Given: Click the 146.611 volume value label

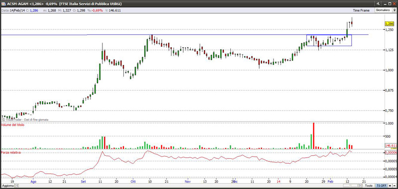Looking at the screenshot, I should pos(391,146).
